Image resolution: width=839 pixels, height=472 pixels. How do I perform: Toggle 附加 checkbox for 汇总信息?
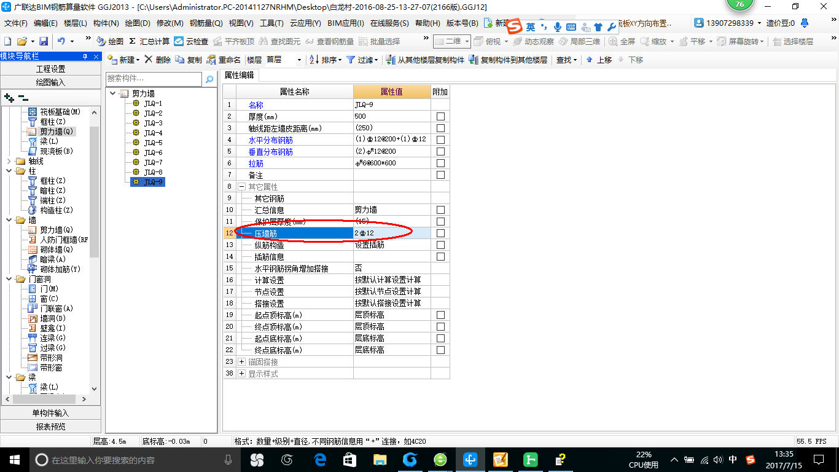(440, 210)
